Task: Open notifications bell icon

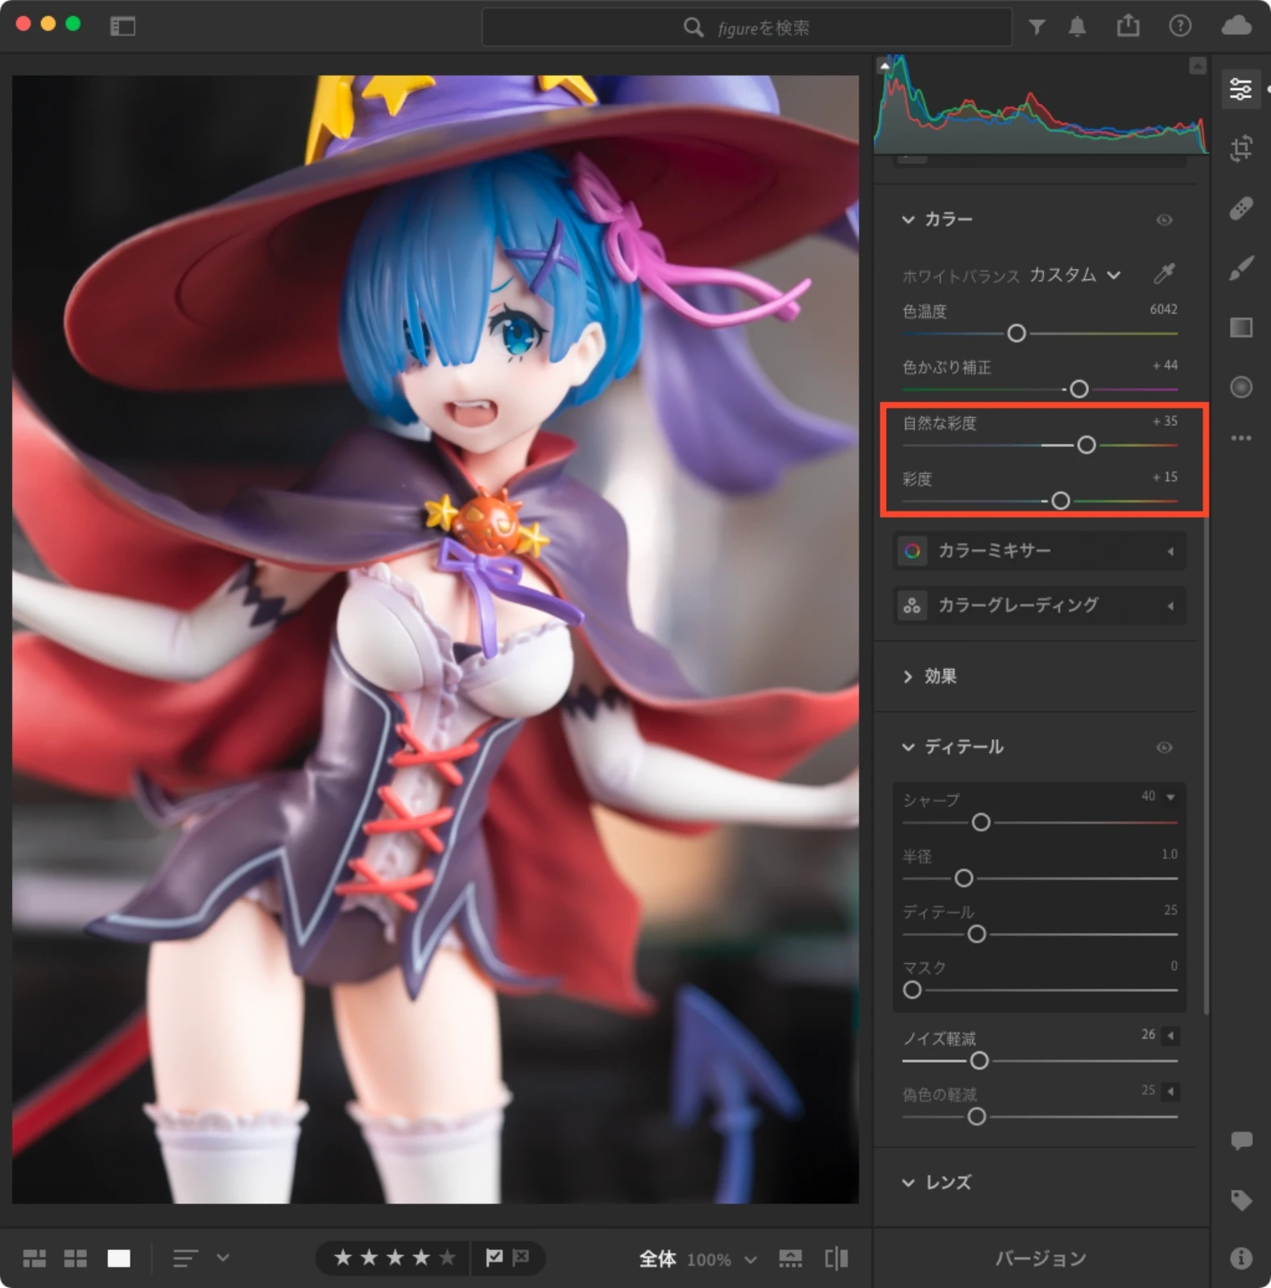Action: 1077,27
